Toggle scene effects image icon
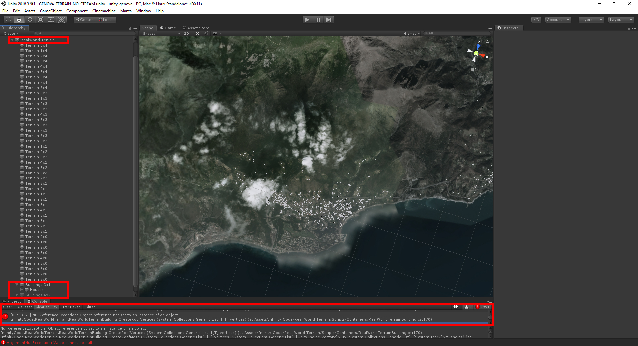 pyautogui.click(x=215, y=33)
